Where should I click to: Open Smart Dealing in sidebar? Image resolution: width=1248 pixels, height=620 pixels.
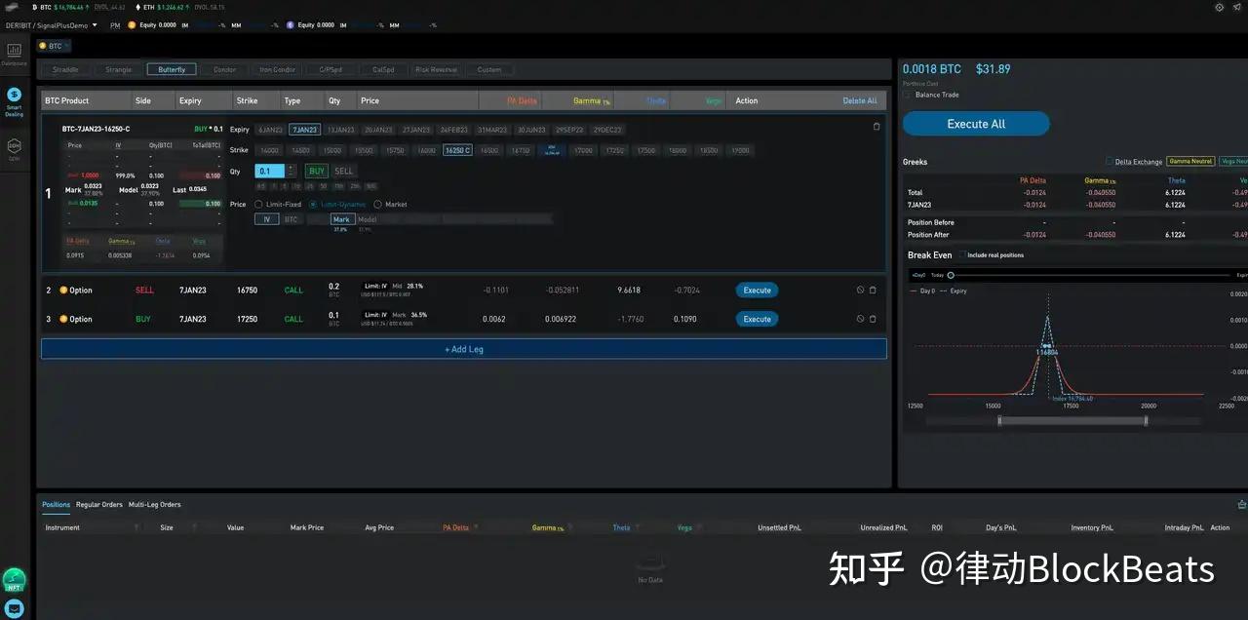coord(14,100)
